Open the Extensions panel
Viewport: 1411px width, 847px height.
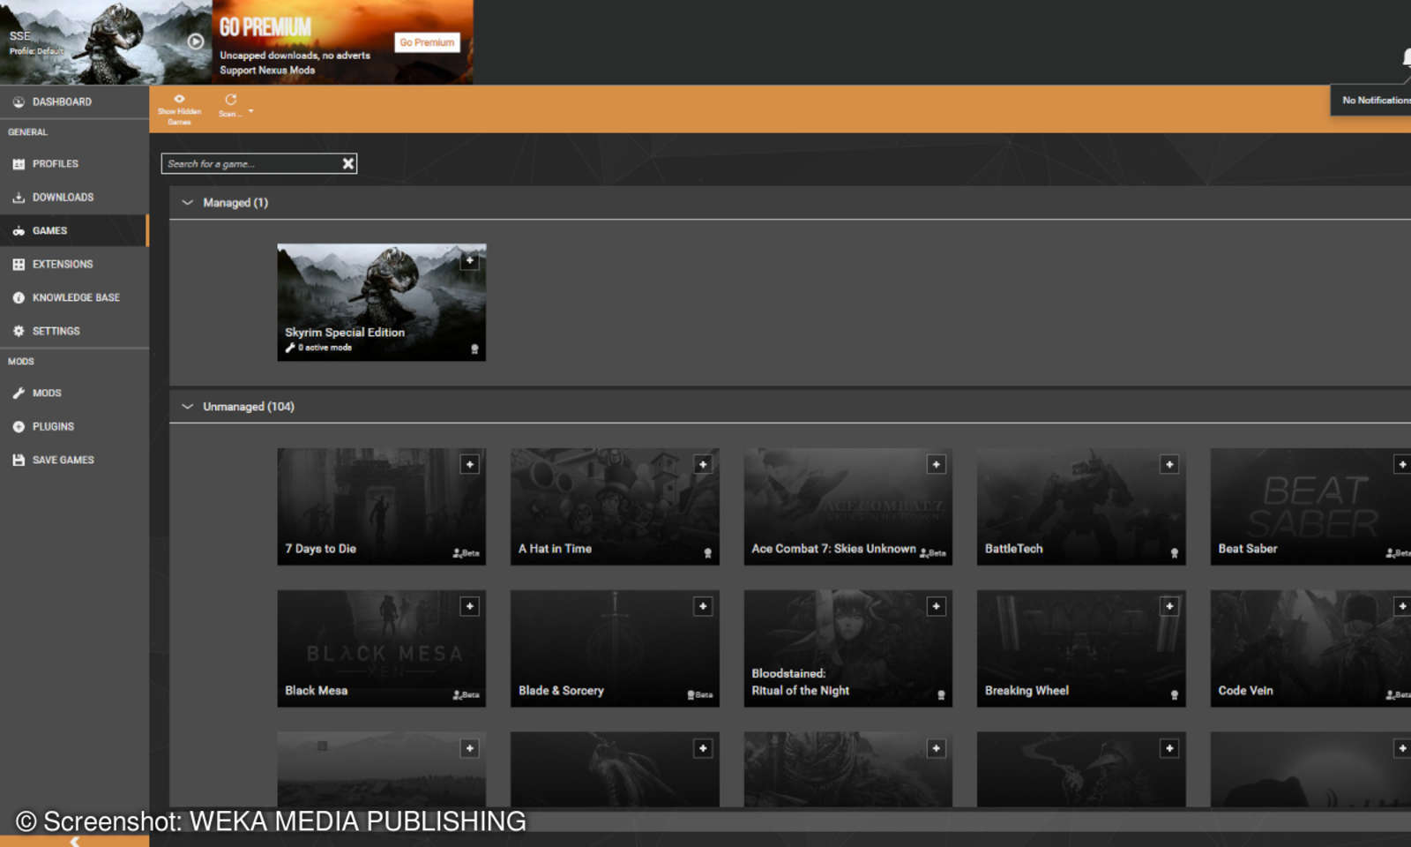[x=62, y=264]
